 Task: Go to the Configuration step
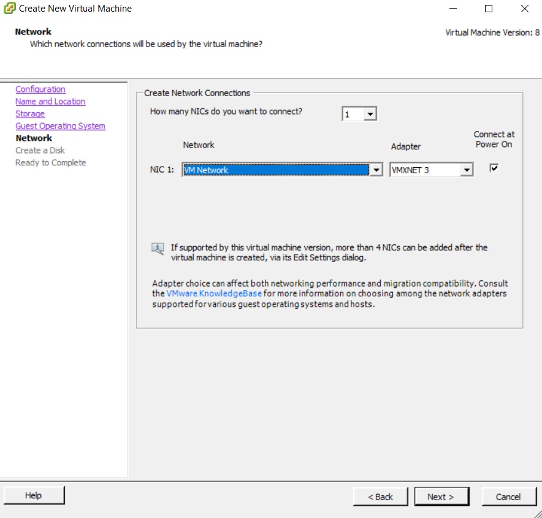click(40, 89)
